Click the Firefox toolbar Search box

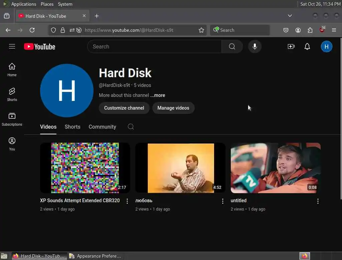(x=240, y=30)
